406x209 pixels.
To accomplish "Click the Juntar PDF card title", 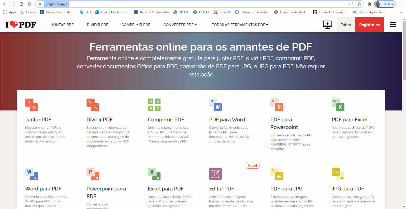I will pos(38,120).
